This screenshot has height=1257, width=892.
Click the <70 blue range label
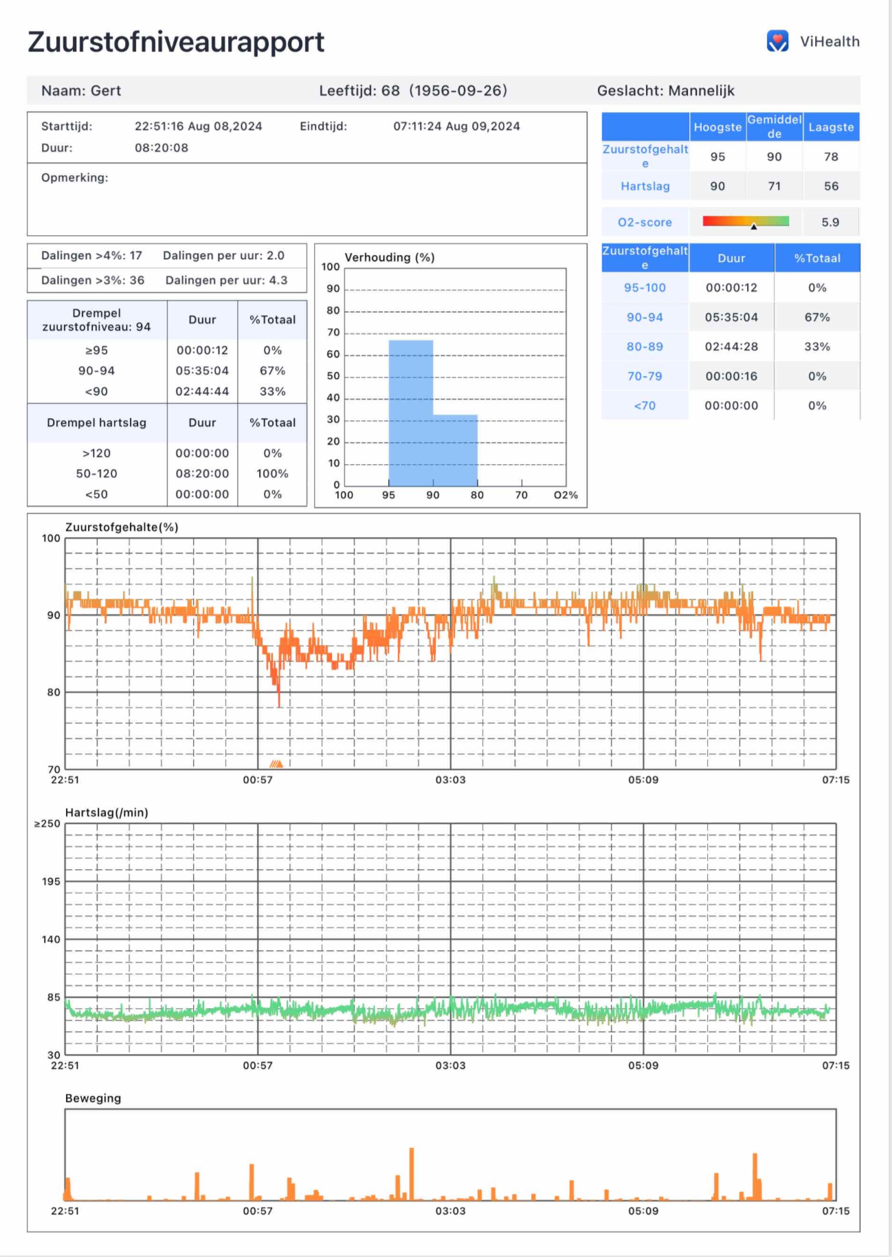[645, 406]
